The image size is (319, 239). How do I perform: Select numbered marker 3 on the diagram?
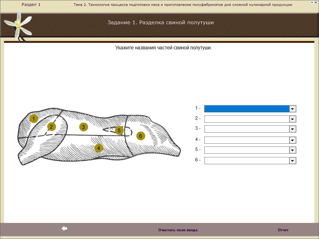click(x=83, y=127)
